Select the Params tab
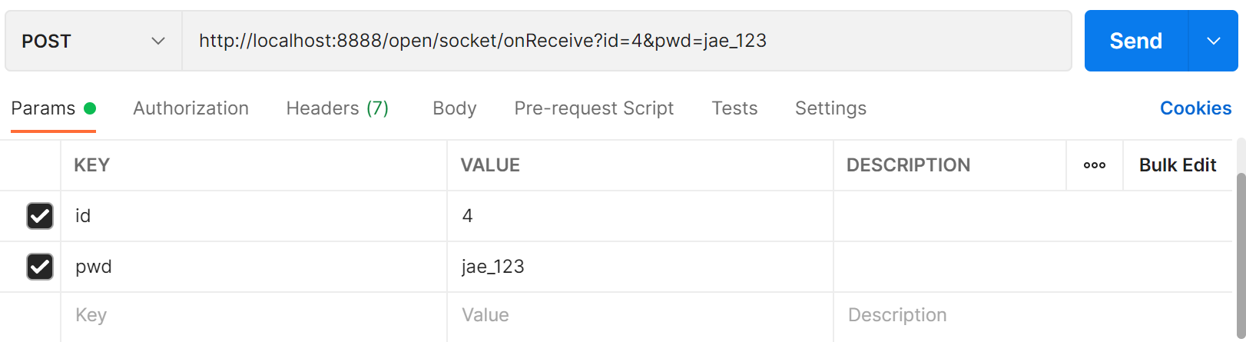Viewport: 1246px width, 342px height. [x=44, y=108]
